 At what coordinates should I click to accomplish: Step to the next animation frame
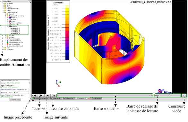[47, 96]
